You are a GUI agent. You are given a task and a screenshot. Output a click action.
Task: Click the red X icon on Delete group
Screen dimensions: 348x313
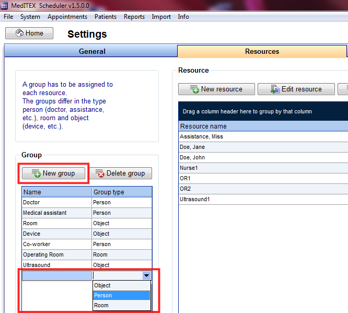[x=100, y=173]
